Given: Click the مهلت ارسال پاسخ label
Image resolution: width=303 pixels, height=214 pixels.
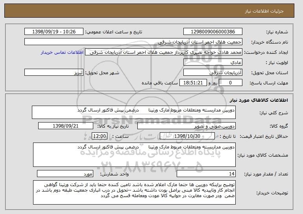Looking at the screenshot, I should (269, 83).
